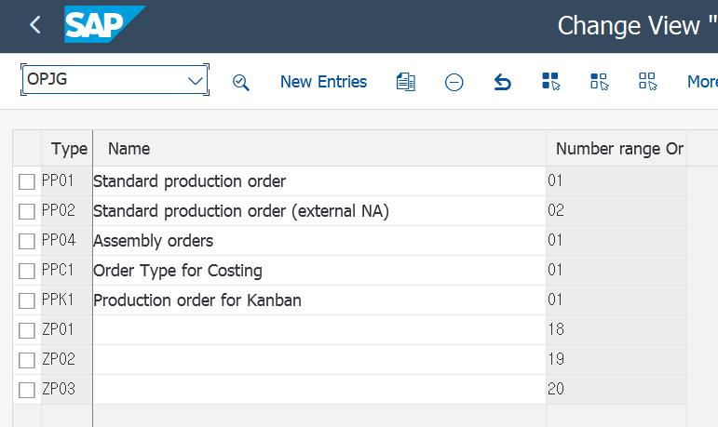The width and height of the screenshot is (718, 427).
Task: Click the Select All icon
Action: (551, 82)
